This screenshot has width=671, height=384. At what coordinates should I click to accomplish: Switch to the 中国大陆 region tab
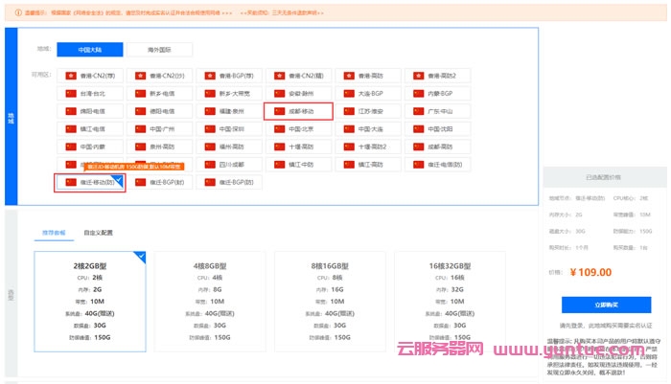89,50
